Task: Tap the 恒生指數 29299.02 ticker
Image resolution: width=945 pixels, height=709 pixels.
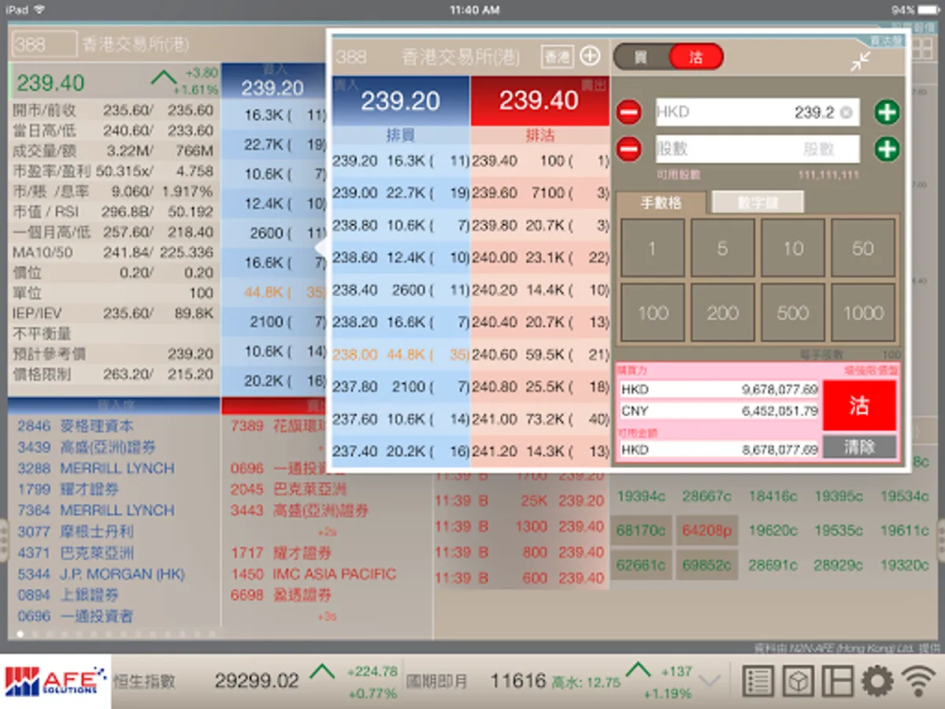Action: pos(257,681)
